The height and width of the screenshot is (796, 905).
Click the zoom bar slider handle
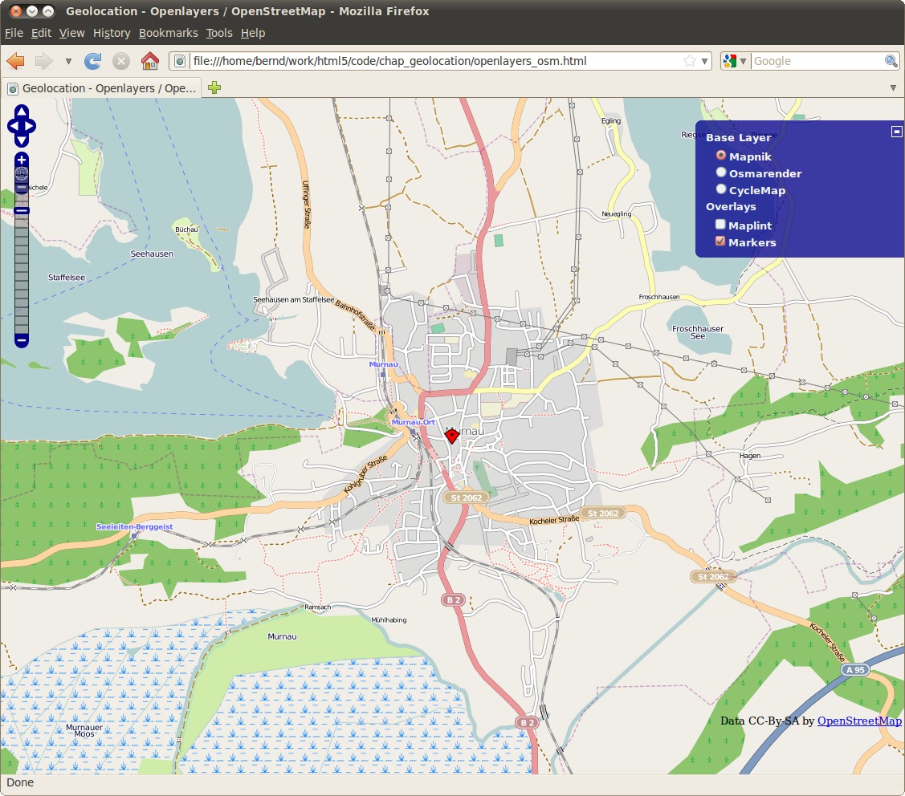(x=22, y=210)
